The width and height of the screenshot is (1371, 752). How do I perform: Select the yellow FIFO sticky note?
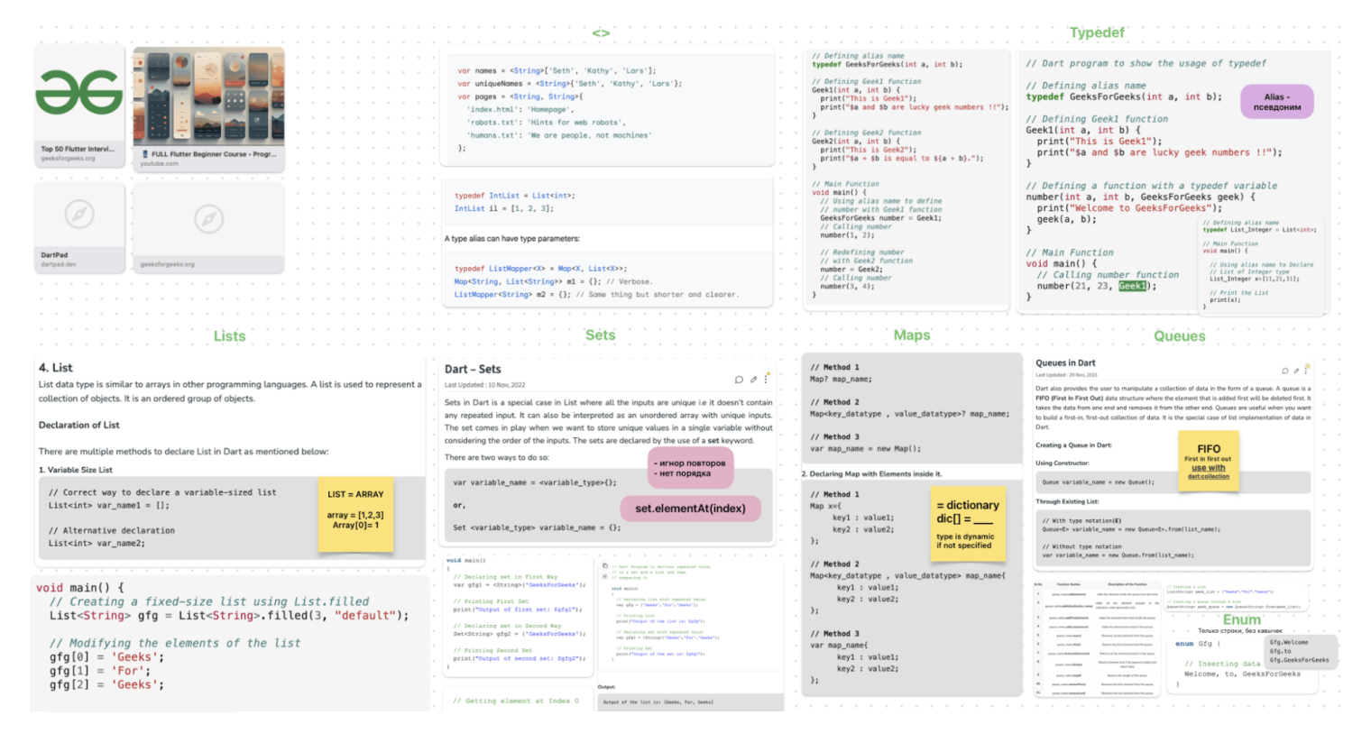point(1209,461)
